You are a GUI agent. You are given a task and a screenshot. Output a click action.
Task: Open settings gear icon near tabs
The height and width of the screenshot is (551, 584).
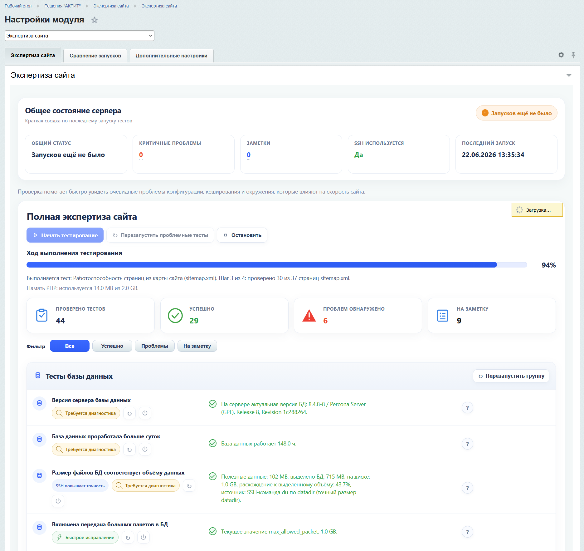[x=561, y=55]
